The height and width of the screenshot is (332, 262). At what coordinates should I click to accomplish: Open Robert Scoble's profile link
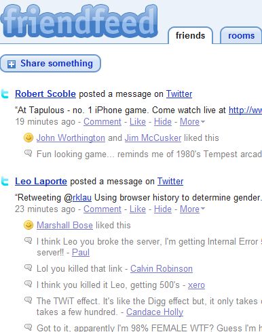pyautogui.click(x=45, y=94)
